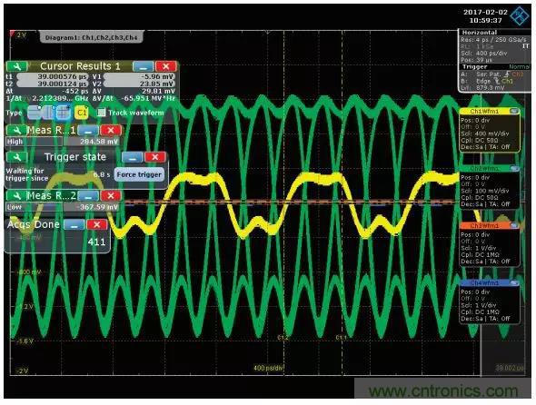Open Cursor Results 1 wrench settings
536x405 pixels.
point(16,66)
